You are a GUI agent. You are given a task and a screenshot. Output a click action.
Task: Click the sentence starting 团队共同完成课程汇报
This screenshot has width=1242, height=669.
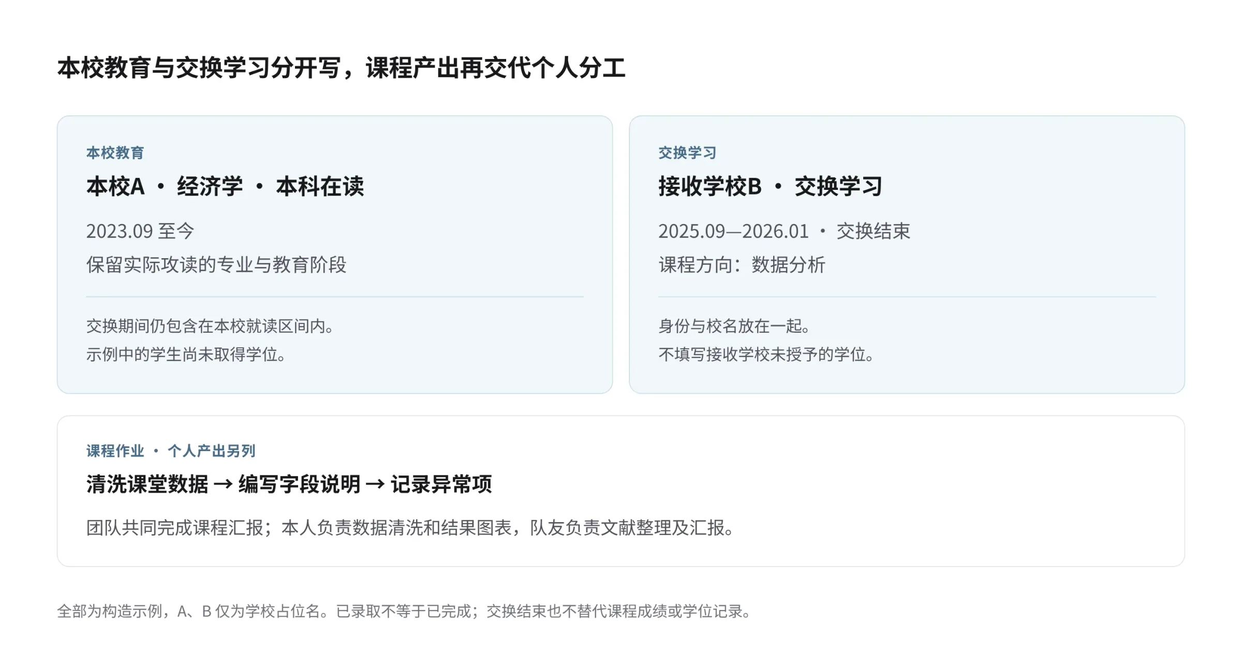pos(410,528)
